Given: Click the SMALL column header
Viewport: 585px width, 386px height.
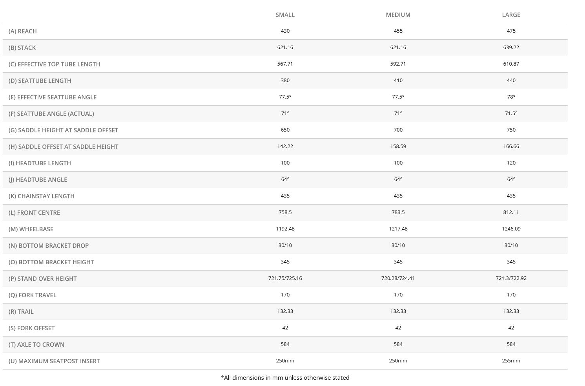Looking at the screenshot, I should [285, 15].
